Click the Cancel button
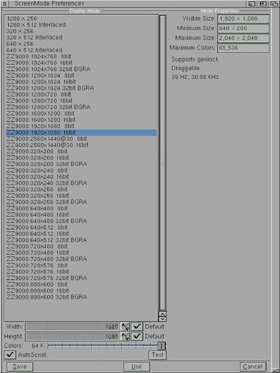 tap(253, 367)
